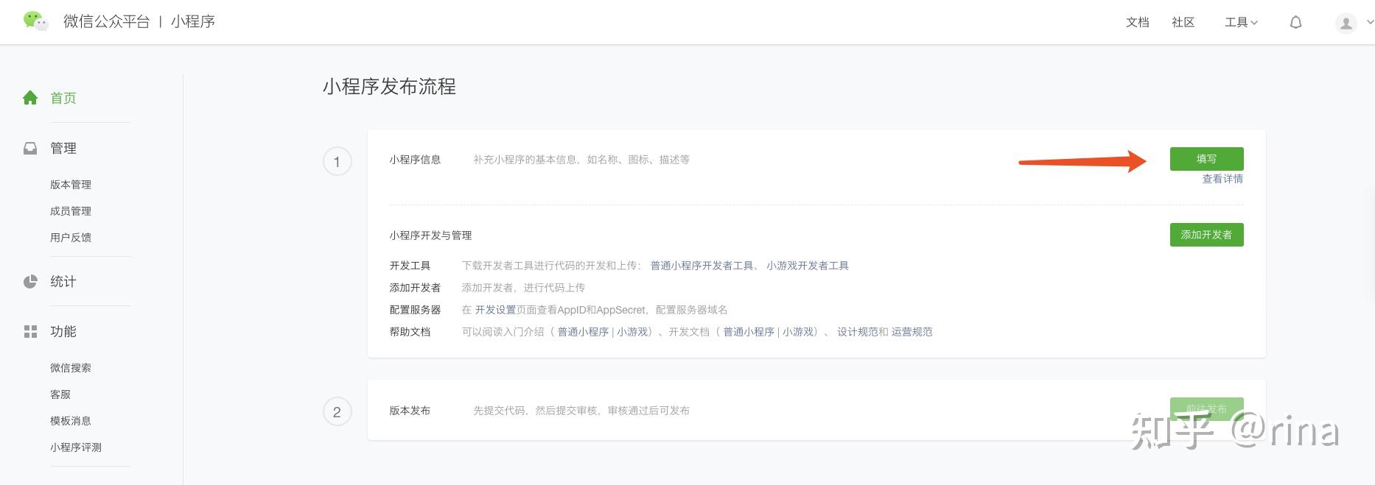The image size is (1375, 485).
Task: Select 管理 section in the sidebar
Action: tap(63, 149)
